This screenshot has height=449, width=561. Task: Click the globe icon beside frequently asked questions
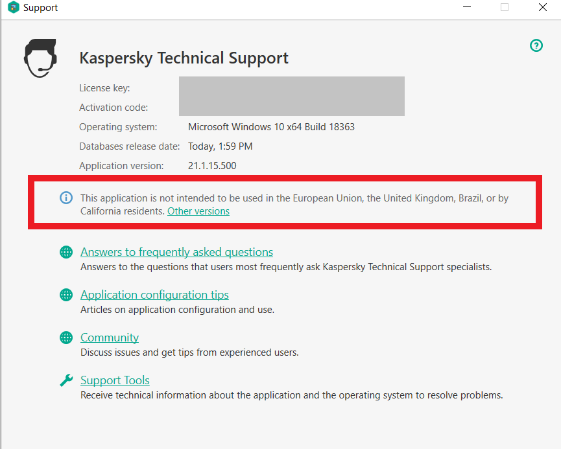(66, 252)
